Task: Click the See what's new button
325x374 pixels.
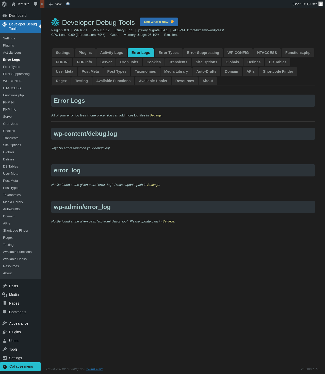Action: point(159,22)
